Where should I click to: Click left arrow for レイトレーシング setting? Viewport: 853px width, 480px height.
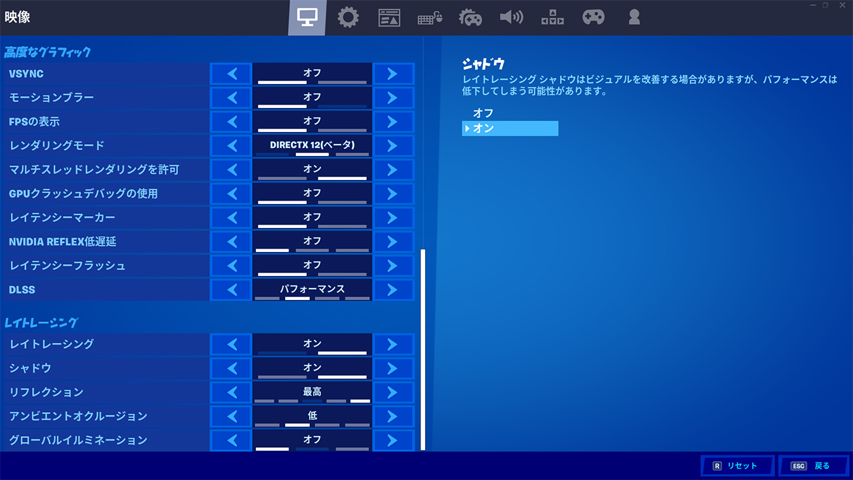click(231, 344)
